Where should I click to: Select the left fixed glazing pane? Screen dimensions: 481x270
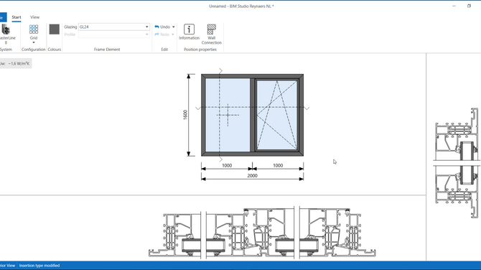[x=228, y=115]
